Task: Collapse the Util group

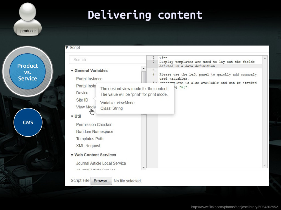Action: (x=72, y=116)
